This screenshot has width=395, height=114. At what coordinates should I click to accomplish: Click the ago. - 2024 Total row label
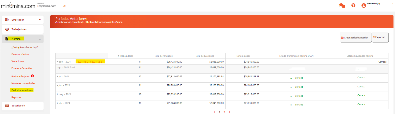coord(66,68)
